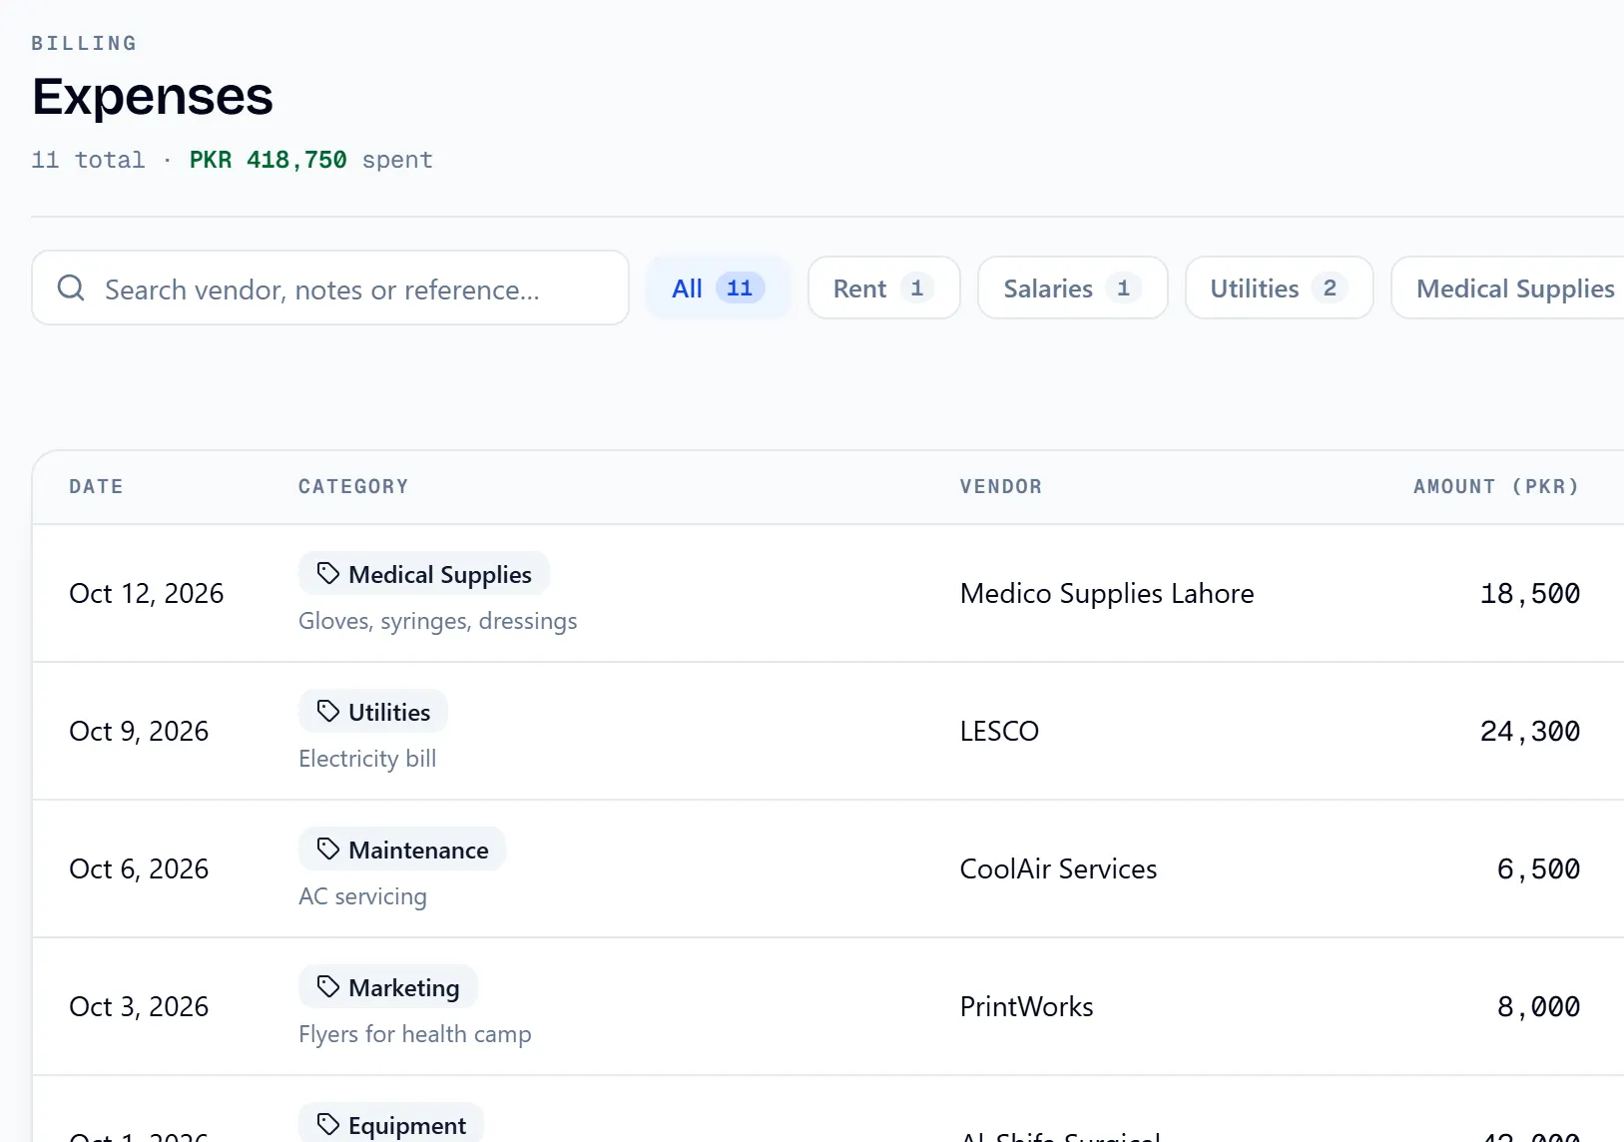This screenshot has width=1624, height=1142.
Task: Sort by the DATE column header
Action: (96, 486)
